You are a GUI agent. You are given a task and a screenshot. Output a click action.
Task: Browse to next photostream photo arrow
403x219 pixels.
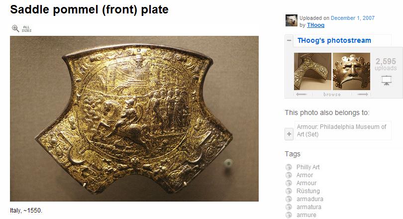point(363,95)
